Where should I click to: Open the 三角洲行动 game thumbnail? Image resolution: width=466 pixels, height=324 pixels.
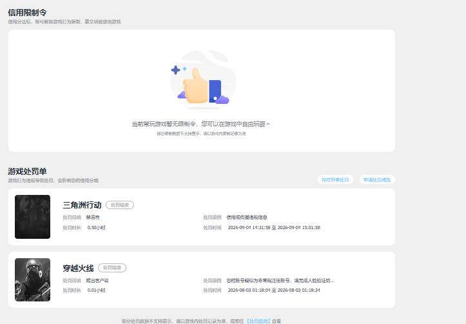32,217
